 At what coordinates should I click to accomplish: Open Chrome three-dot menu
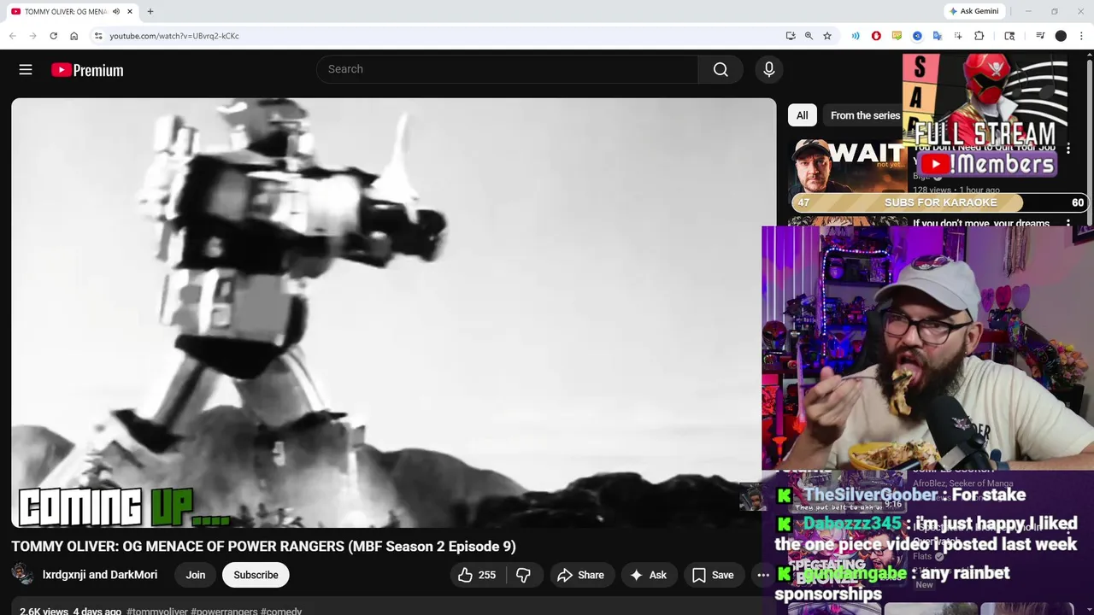tap(1082, 36)
